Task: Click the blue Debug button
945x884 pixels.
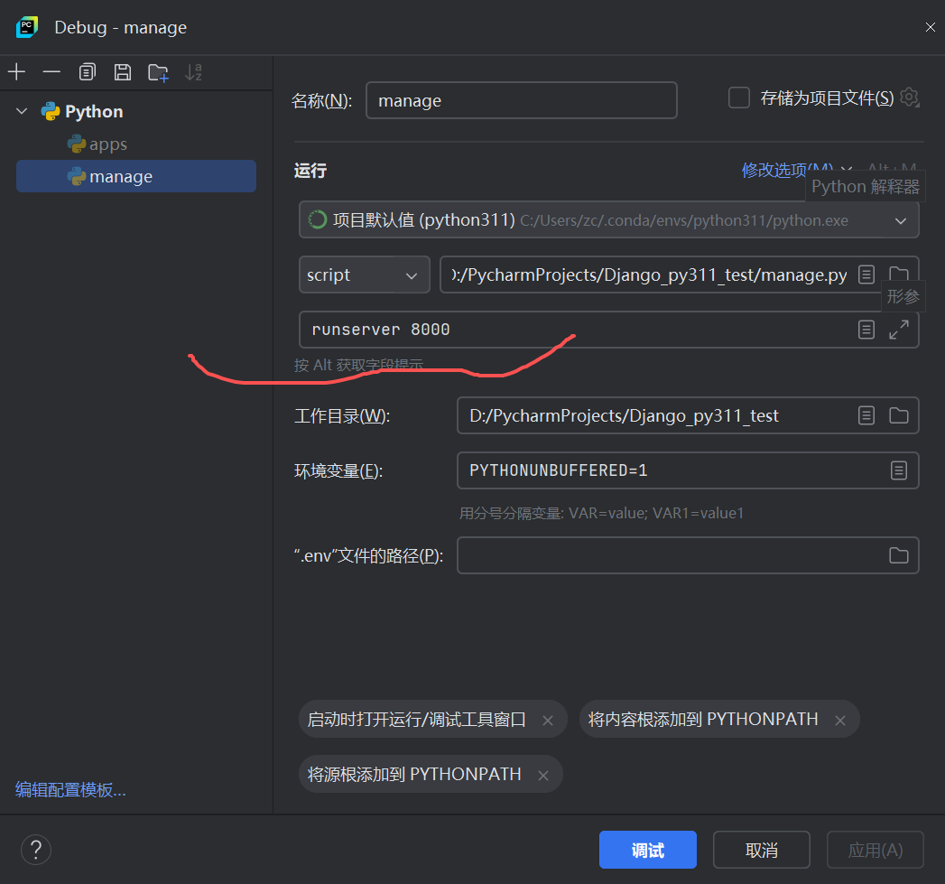Action: click(648, 850)
